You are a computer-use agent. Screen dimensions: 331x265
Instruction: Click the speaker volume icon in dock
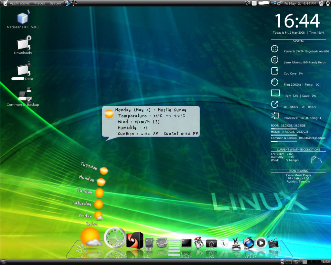162,242
